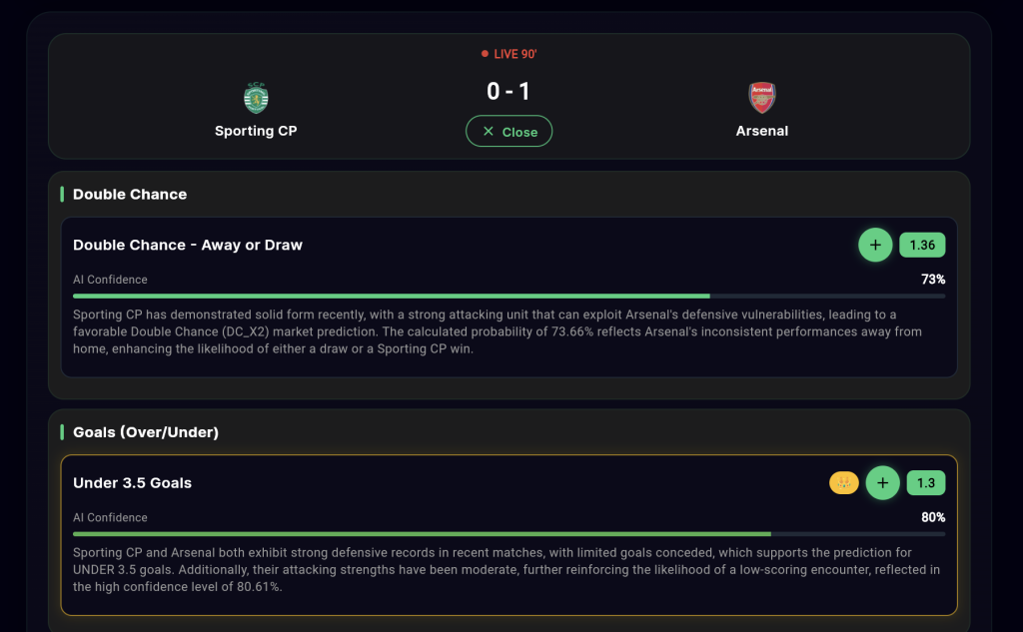Select the 1.36 odds button
Screen dimensions: 1023x632
(922, 245)
